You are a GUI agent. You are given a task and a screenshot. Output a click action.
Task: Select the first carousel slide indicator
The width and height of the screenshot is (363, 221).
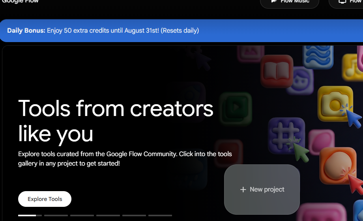[x=30, y=215]
